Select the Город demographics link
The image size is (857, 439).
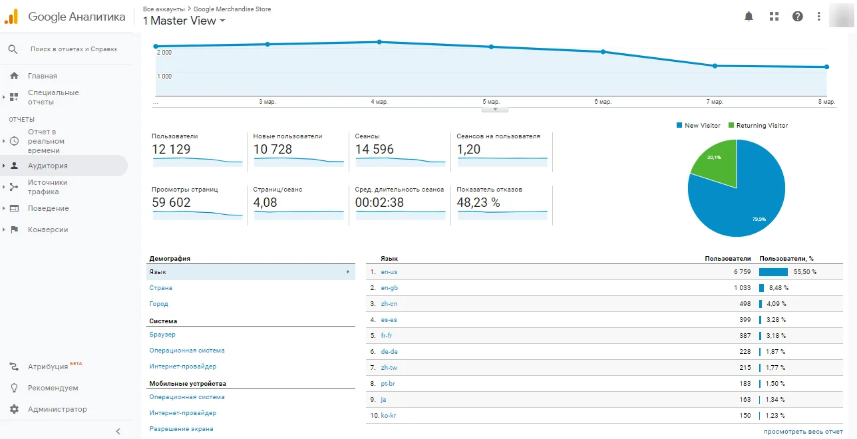159,304
